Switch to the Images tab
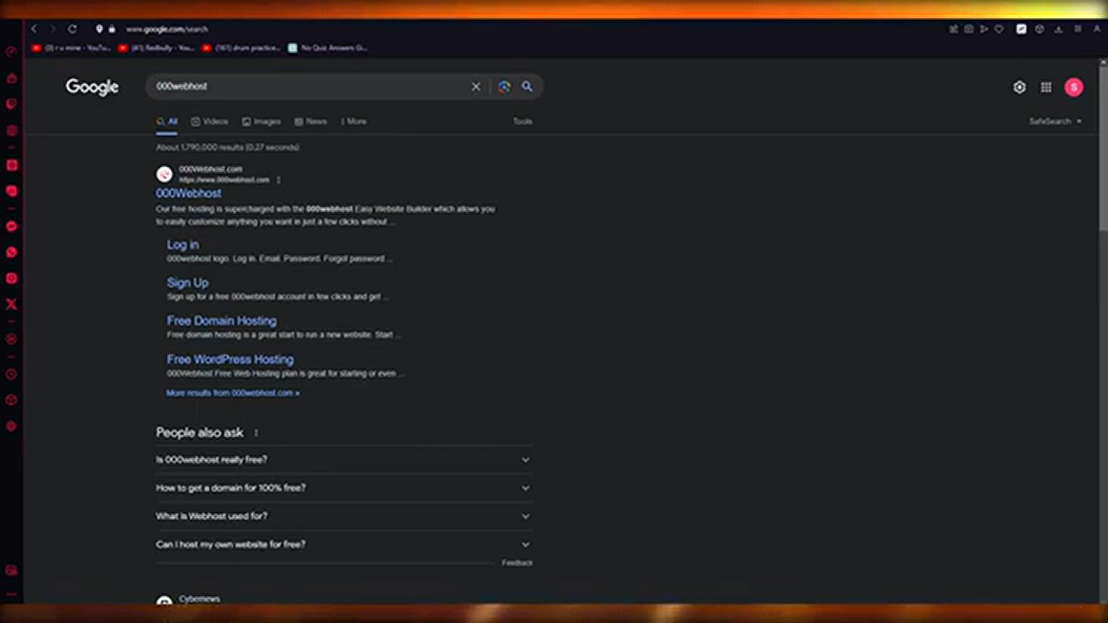Screen dimensions: 1108x623 tap(261, 121)
